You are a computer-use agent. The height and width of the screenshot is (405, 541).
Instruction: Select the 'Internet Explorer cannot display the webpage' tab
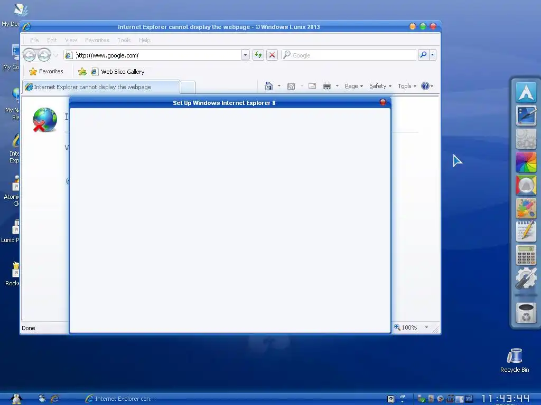click(101, 87)
